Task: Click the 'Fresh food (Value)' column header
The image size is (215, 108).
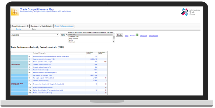Action: [89, 53]
